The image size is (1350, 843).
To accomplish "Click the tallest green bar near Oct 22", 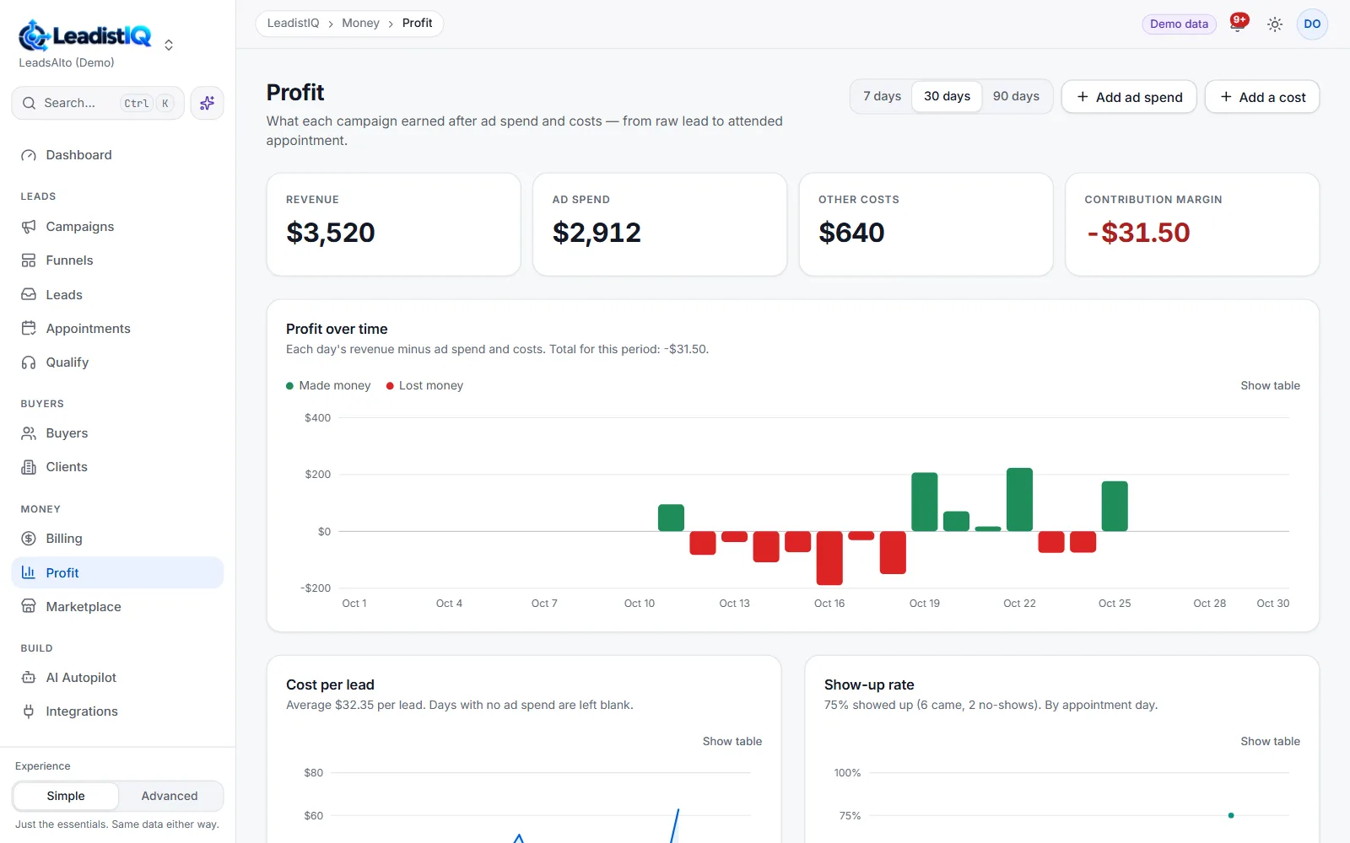I will [1019, 499].
